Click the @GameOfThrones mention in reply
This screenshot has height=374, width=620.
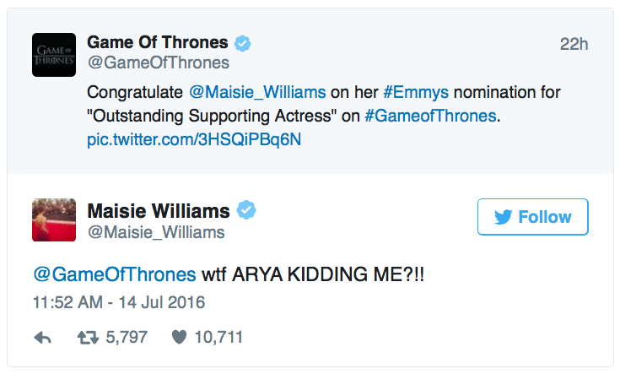[x=114, y=275]
